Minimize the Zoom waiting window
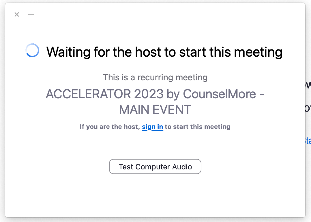The width and height of the screenshot is (311, 222). click(x=31, y=14)
